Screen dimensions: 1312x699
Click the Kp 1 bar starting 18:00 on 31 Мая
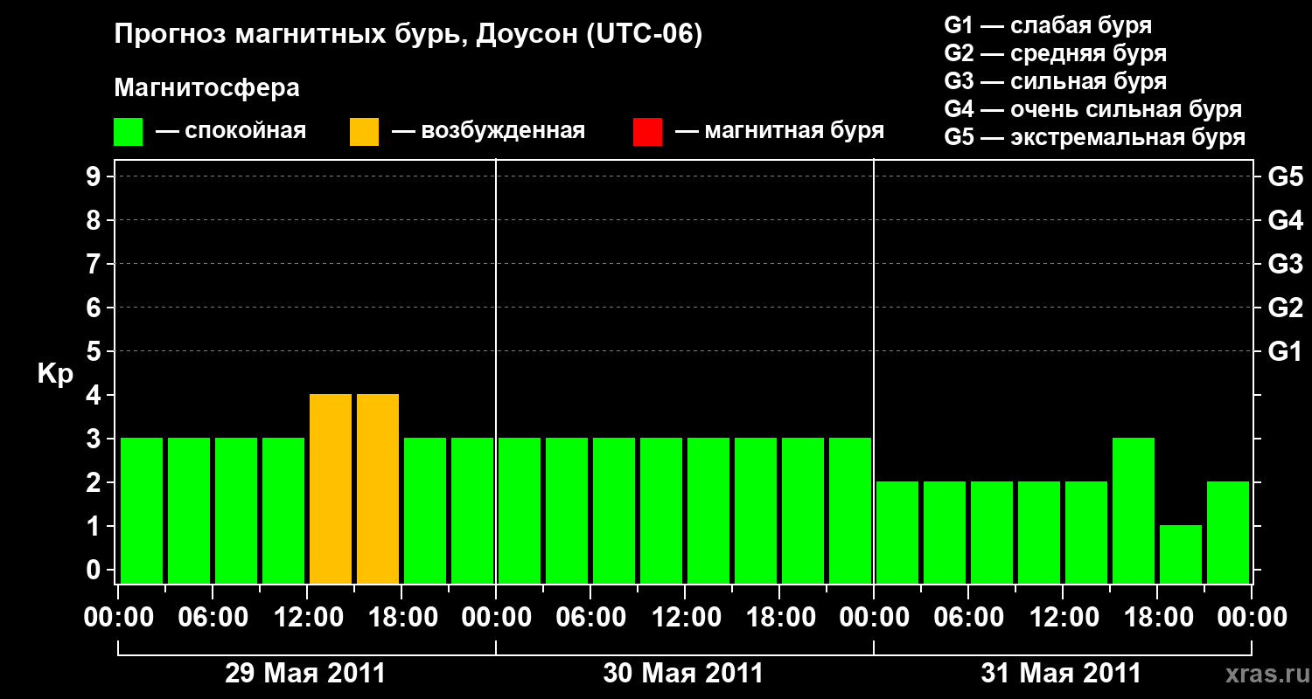(1181, 554)
